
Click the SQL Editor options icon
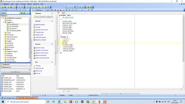tap(34, 37)
